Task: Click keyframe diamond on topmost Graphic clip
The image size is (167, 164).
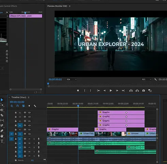Action: tap(126, 112)
